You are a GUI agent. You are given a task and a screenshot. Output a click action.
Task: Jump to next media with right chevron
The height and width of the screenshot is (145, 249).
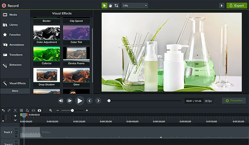pyautogui.click(x=98, y=101)
